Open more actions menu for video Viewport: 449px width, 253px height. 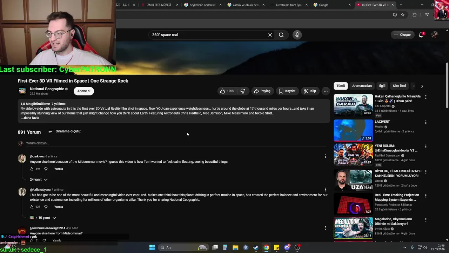[x=326, y=91]
